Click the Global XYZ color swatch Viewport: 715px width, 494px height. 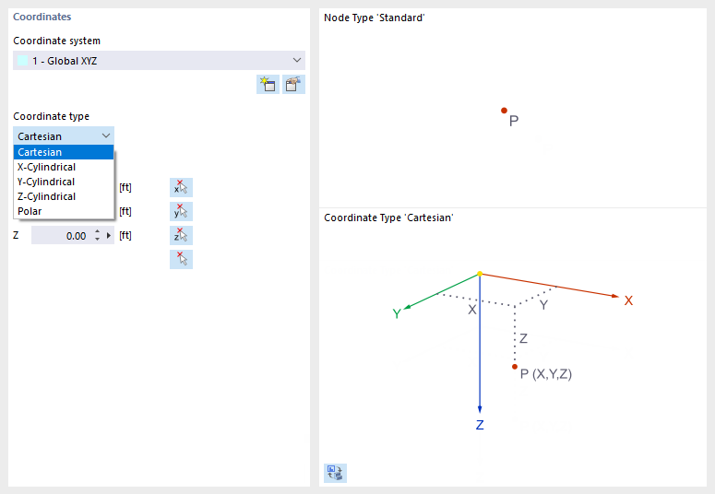23,61
